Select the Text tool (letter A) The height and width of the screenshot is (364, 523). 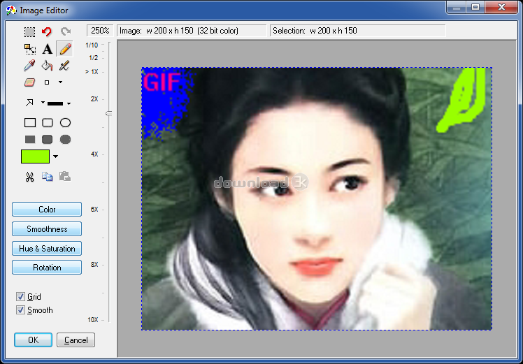point(48,50)
